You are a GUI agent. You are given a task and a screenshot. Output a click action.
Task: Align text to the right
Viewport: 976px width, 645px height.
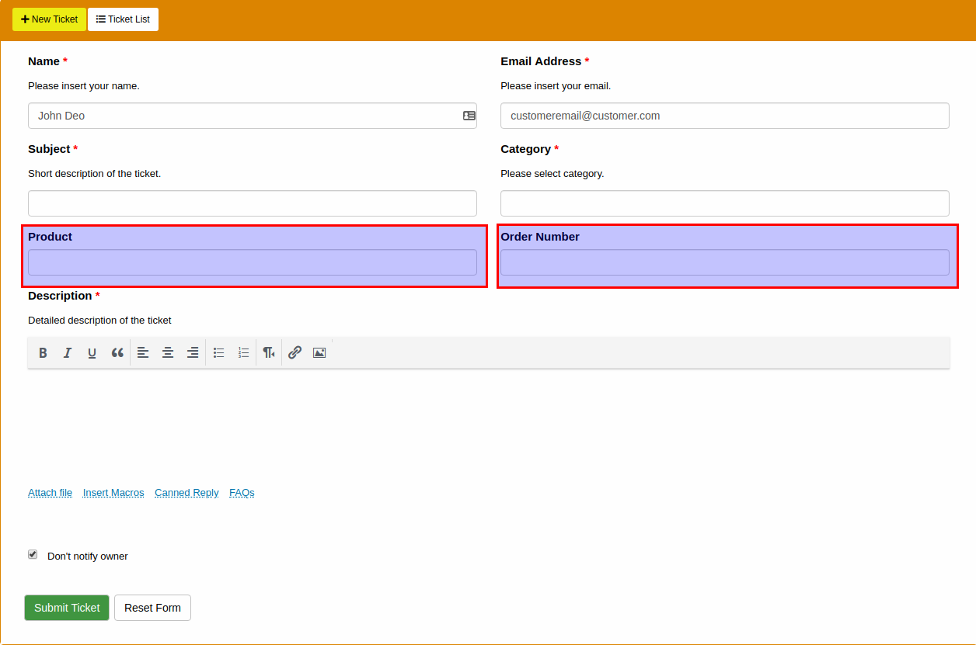pos(192,352)
